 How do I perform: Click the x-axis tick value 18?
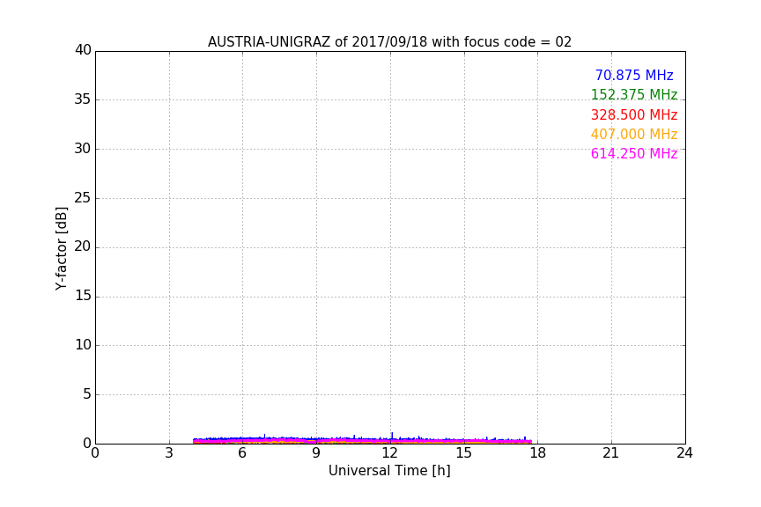(538, 453)
